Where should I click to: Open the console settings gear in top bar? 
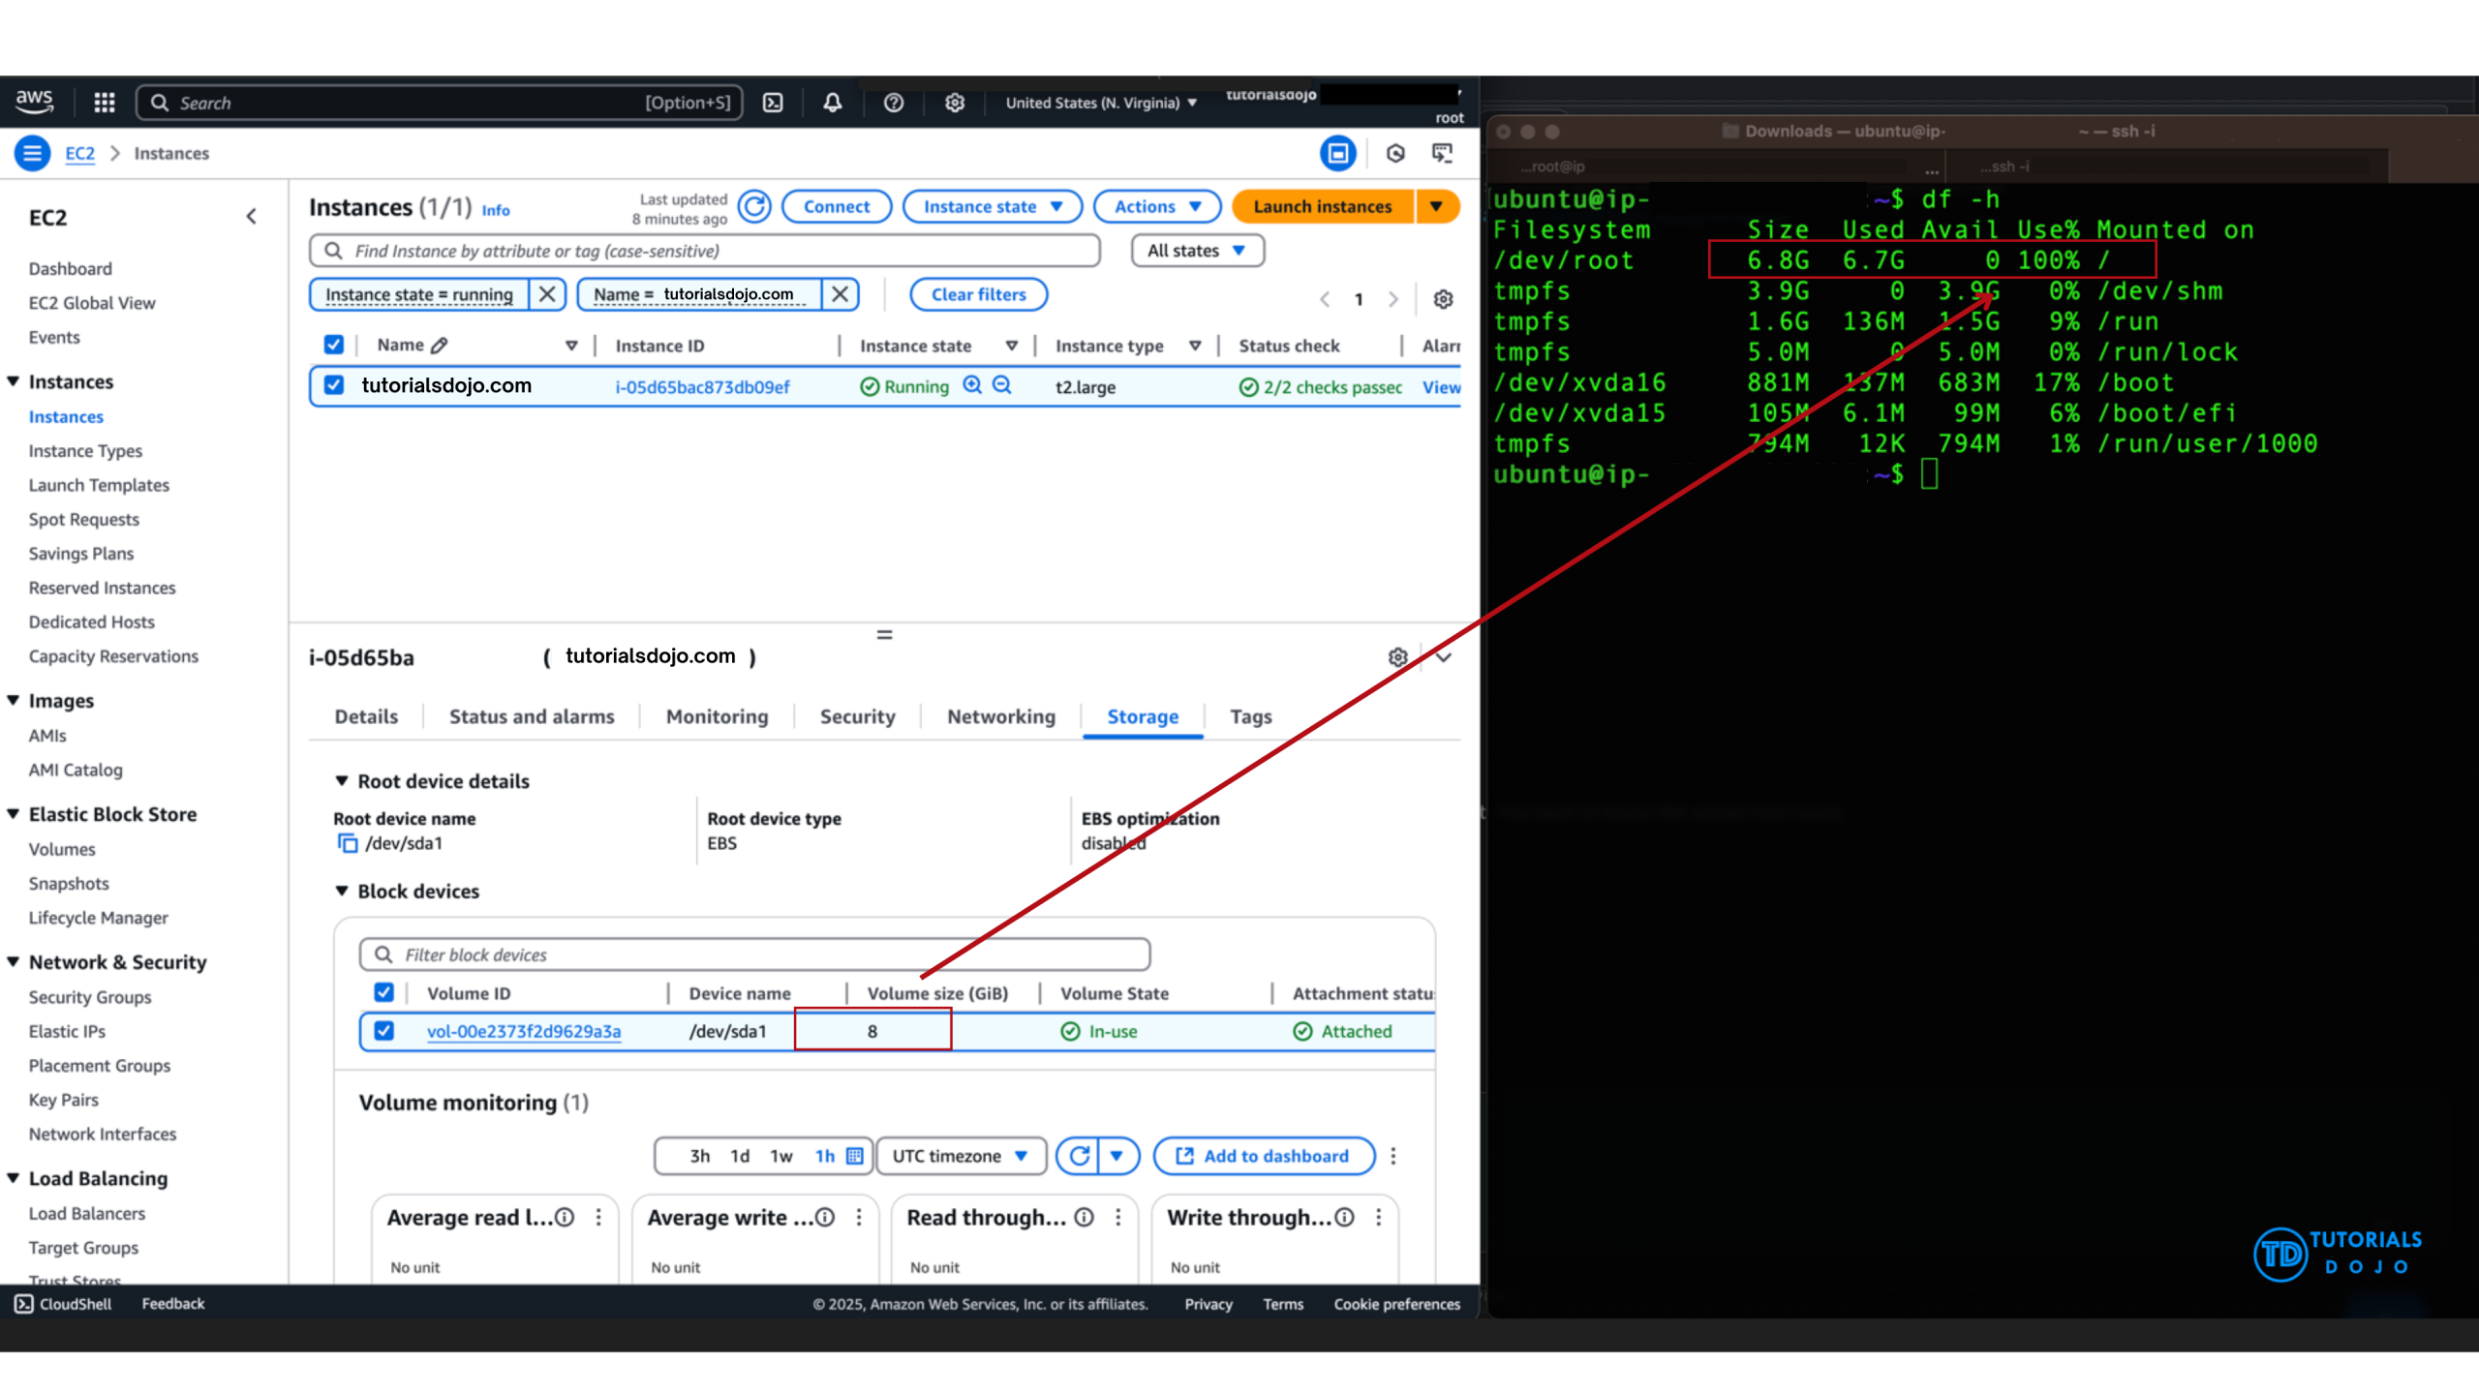[x=955, y=102]
